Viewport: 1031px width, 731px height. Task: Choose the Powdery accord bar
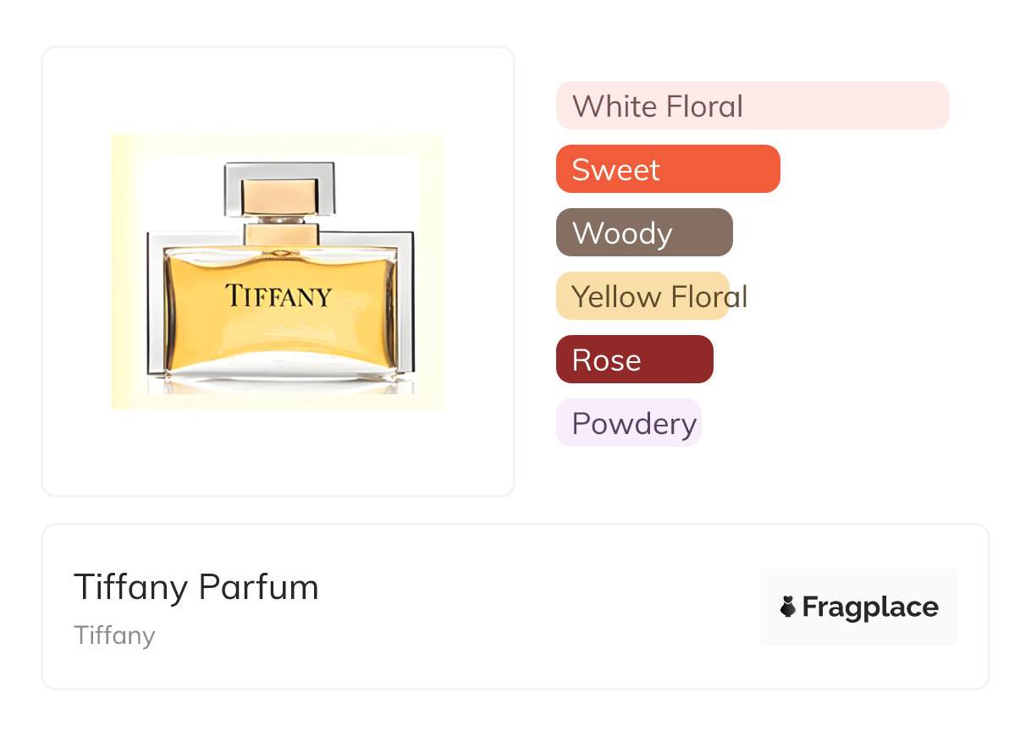628,423
